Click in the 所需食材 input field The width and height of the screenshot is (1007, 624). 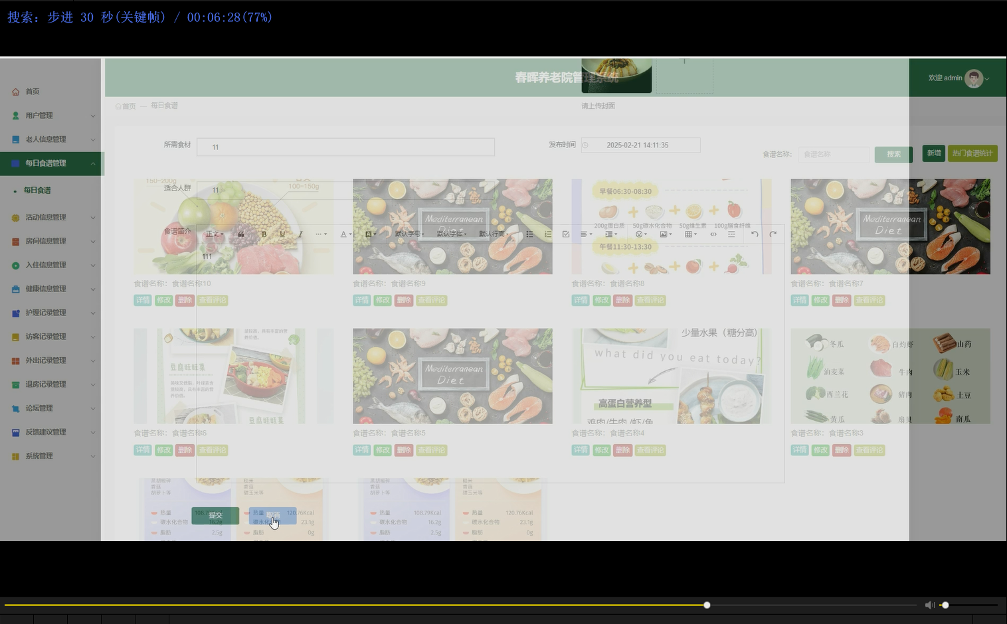(345, 147)
